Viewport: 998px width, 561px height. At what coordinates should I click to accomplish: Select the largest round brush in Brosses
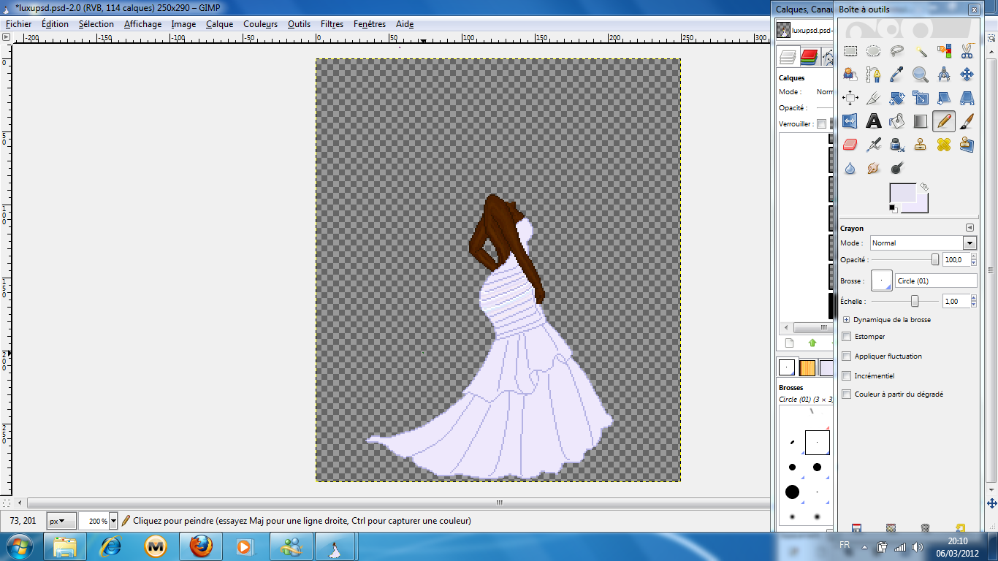(792, 492)
